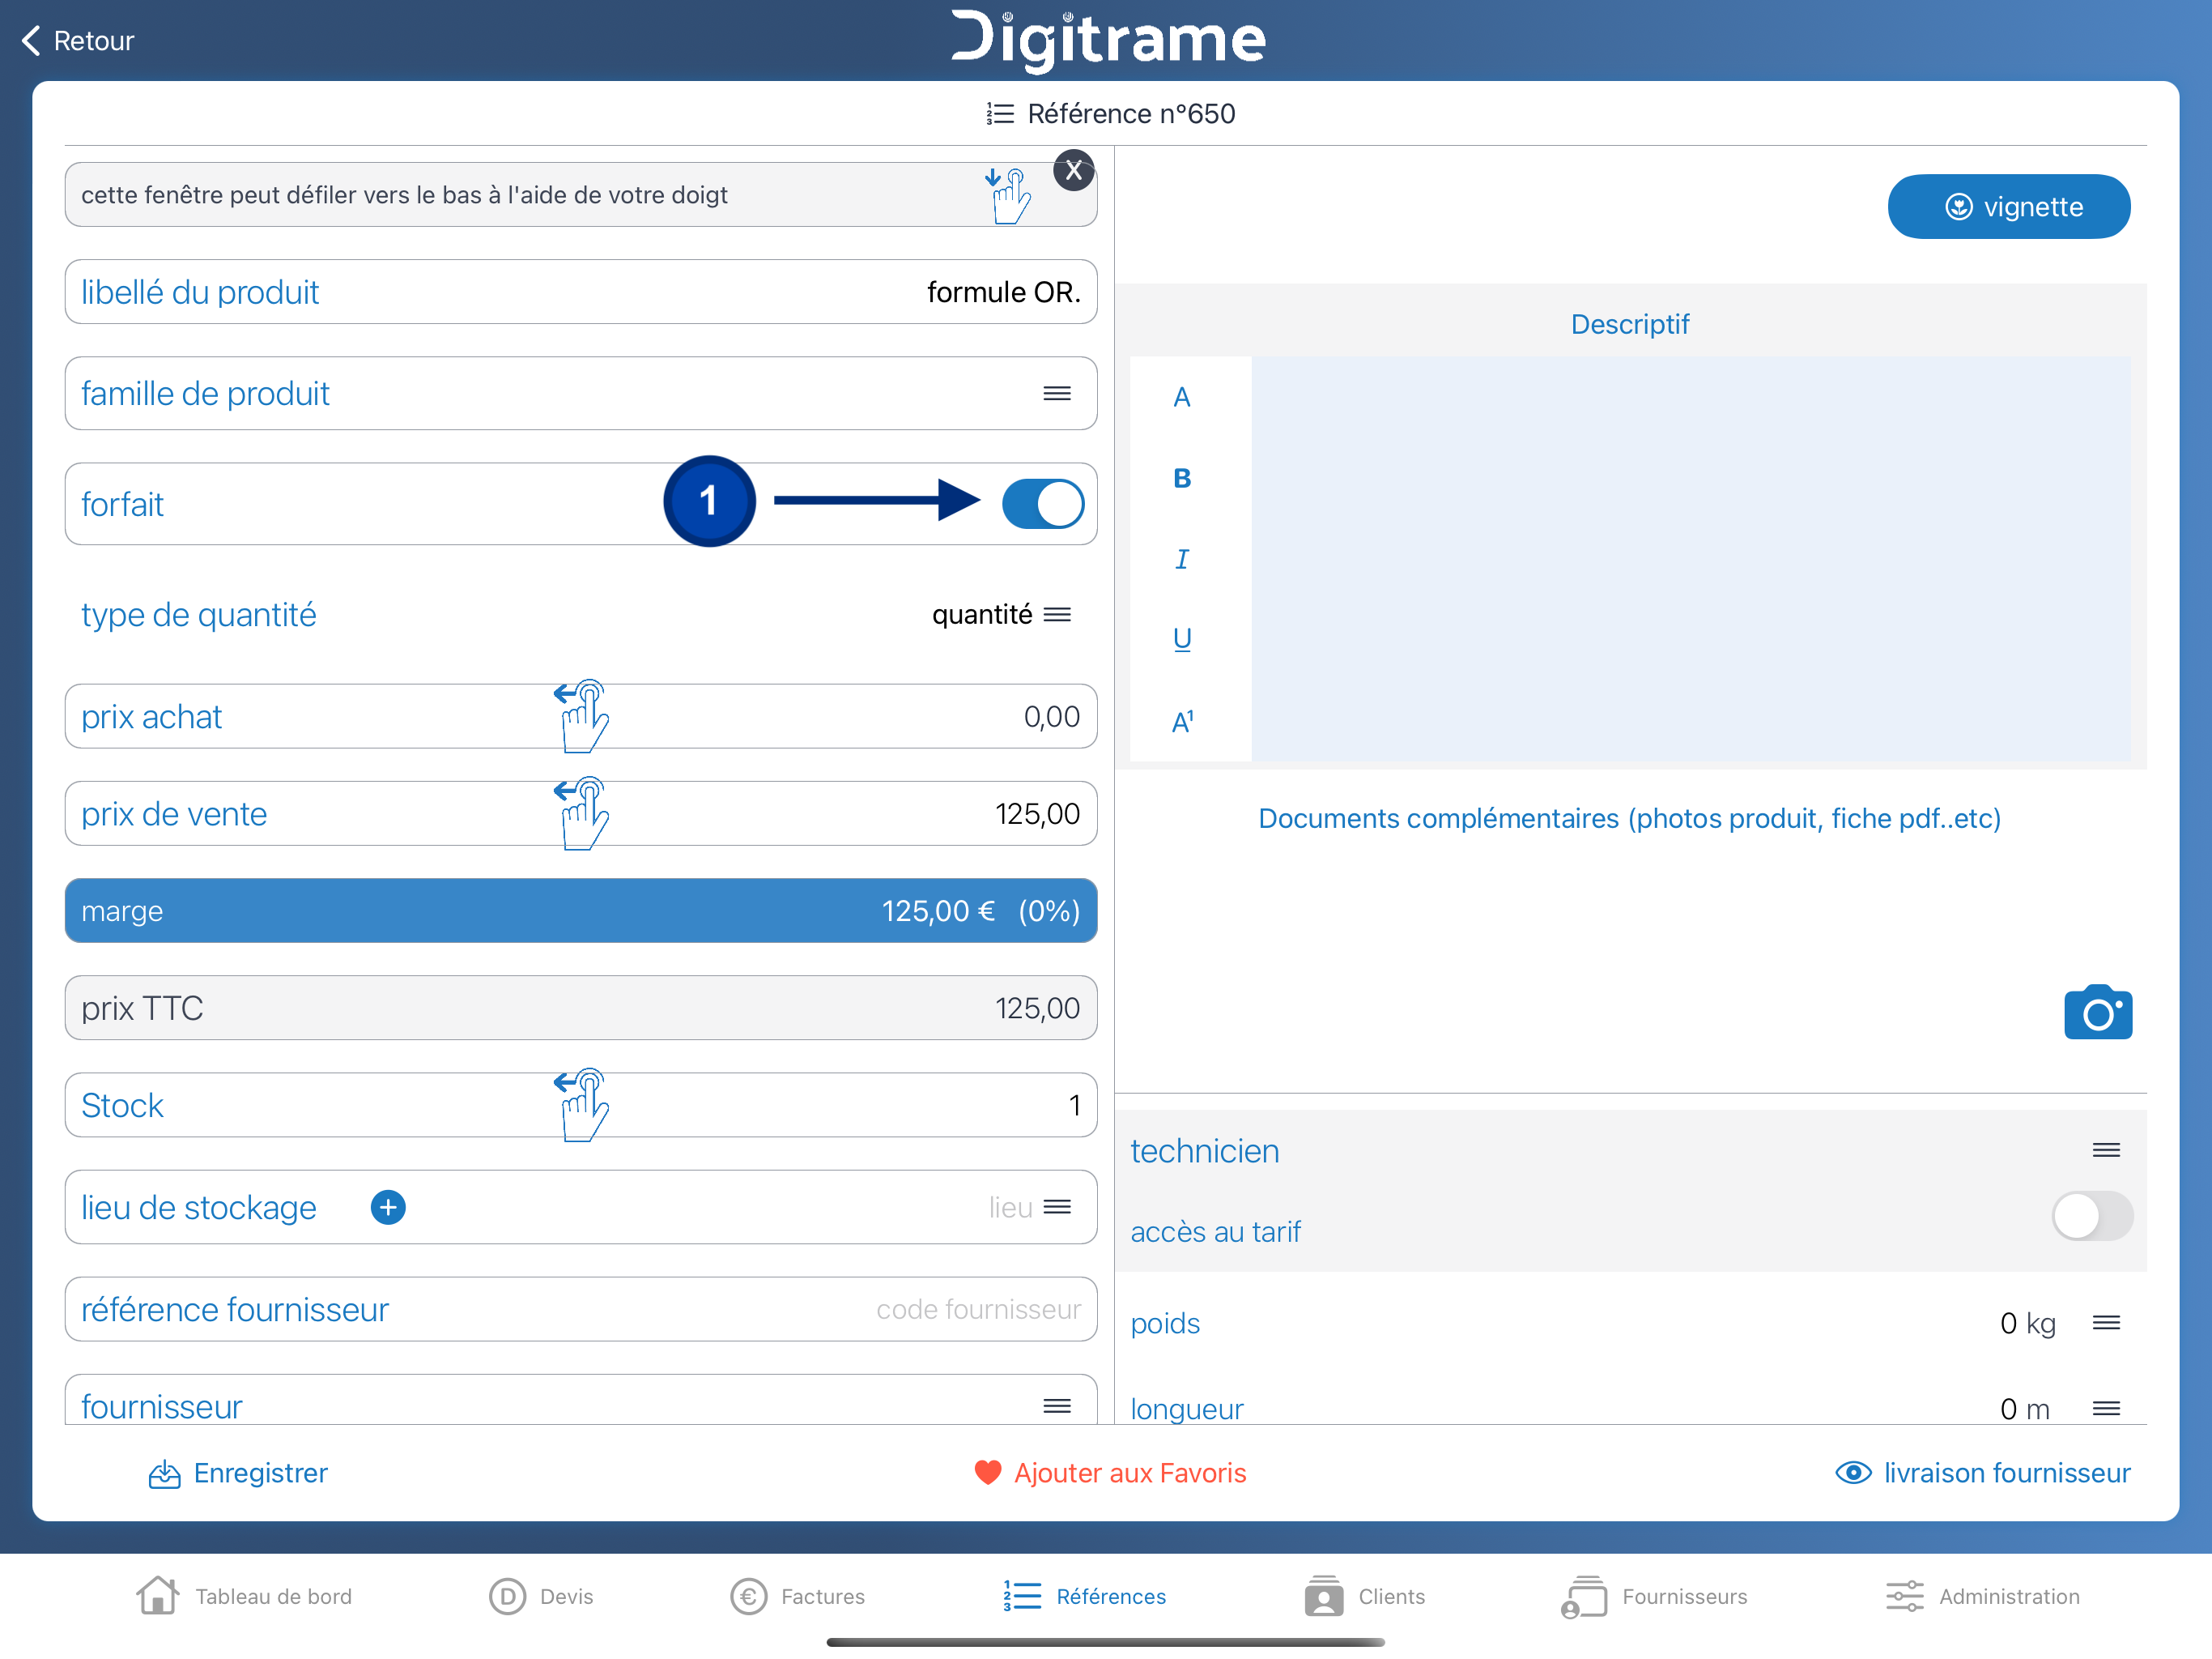Viewport: 2212px width, 1659px height.
Task: Tap the A superscript size icon
Action: click(1182, 722)
